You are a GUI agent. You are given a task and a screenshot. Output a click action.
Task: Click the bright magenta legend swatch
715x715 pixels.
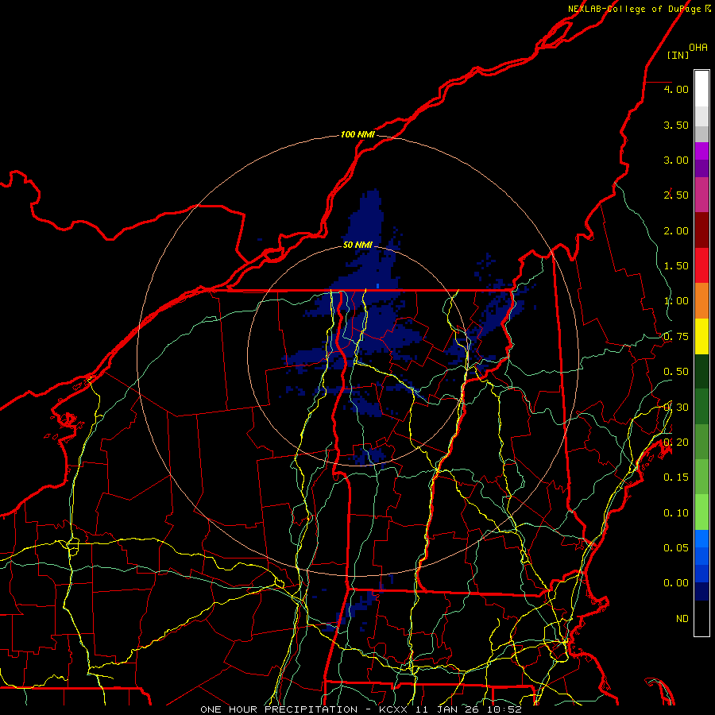[x=701, y=151]
